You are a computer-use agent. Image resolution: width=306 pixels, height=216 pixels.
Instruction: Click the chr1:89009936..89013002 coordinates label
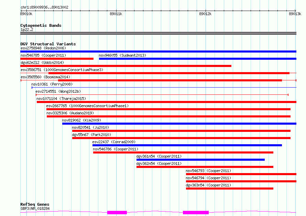[x=44, y=8]
